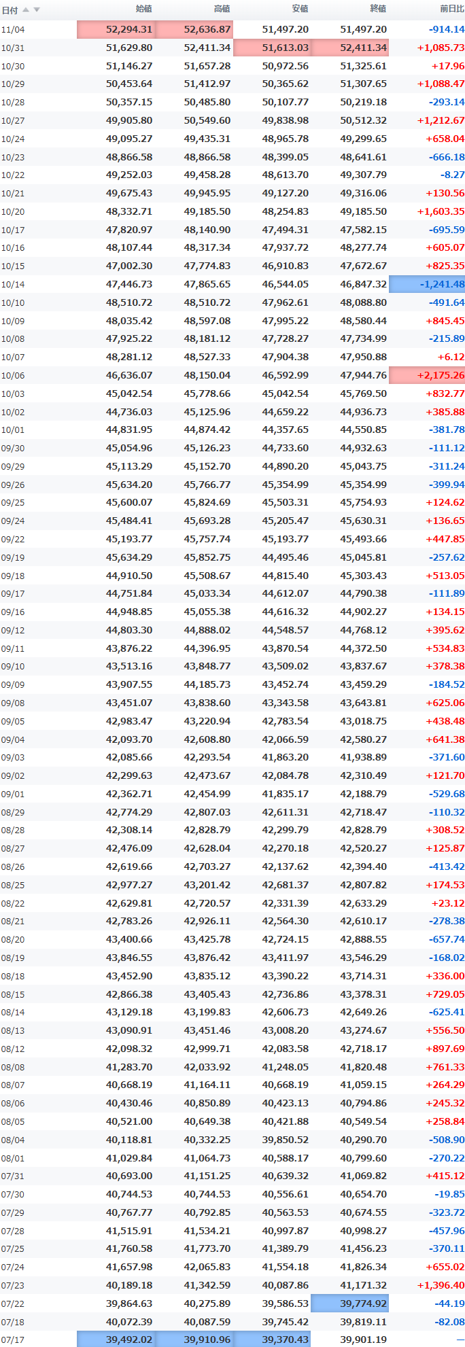Sort dates ascending with the up arrow
The width and height of the screenshot is (465, 1347).
coord(26,10)
